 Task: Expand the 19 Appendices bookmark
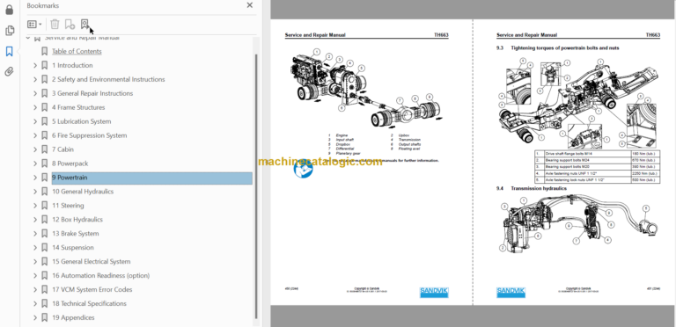click(x=35, y=317)
